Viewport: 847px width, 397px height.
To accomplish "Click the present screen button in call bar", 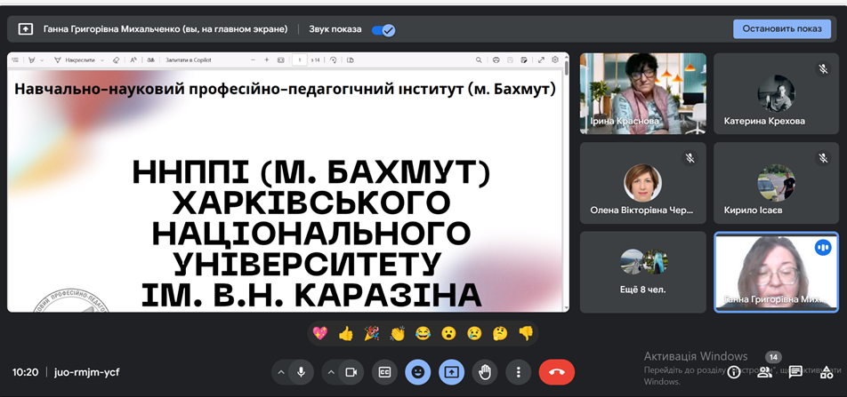I will 452,372.
